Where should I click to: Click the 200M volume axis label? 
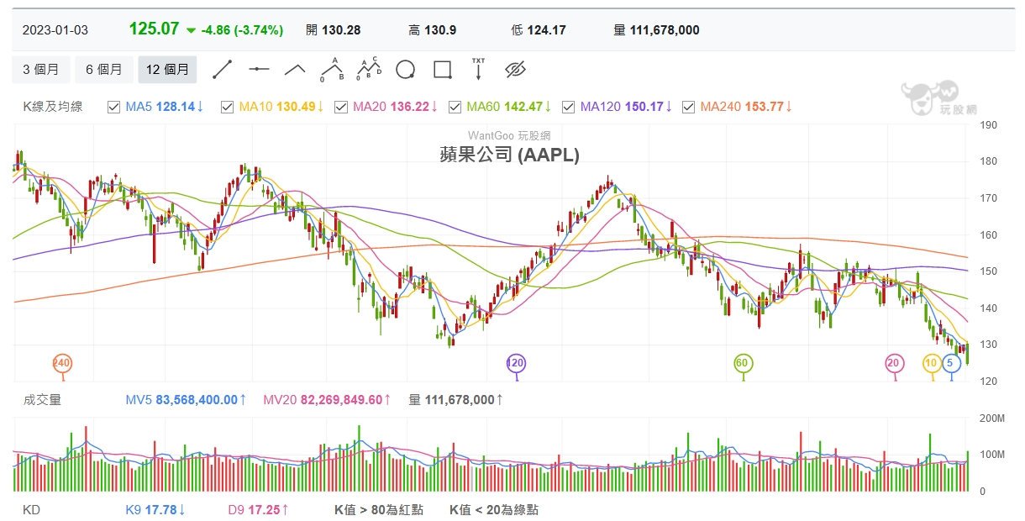tap(993, 418)
